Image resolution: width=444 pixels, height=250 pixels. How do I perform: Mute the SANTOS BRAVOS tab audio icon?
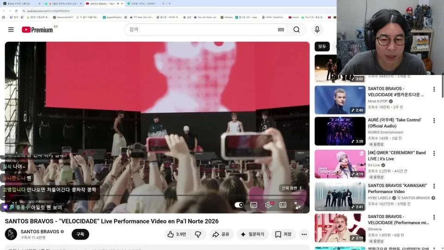click(x=118, y=4)
